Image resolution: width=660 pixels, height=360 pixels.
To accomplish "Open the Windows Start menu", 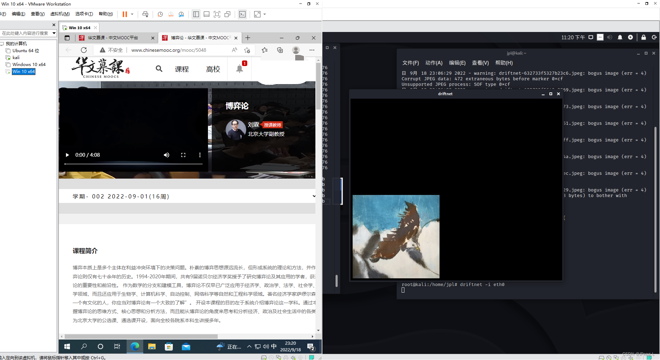I will pos(67,346).
